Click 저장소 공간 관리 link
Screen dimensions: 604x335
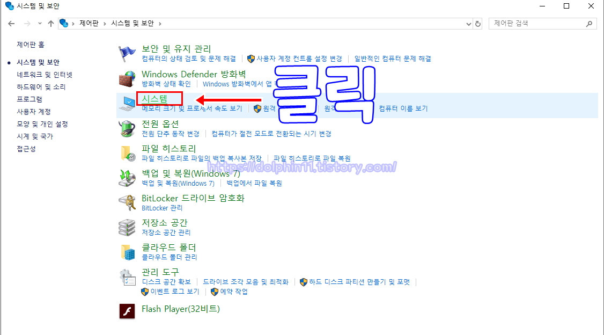(x=166, y=232)
